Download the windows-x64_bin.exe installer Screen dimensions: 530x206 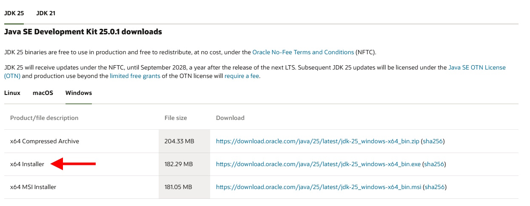click(x=318, y=164)
